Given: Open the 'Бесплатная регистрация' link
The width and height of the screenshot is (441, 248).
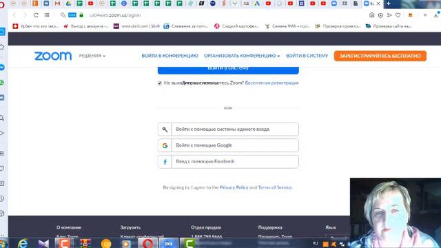Looking at the screenshot, I should click(x=271, y=83).
